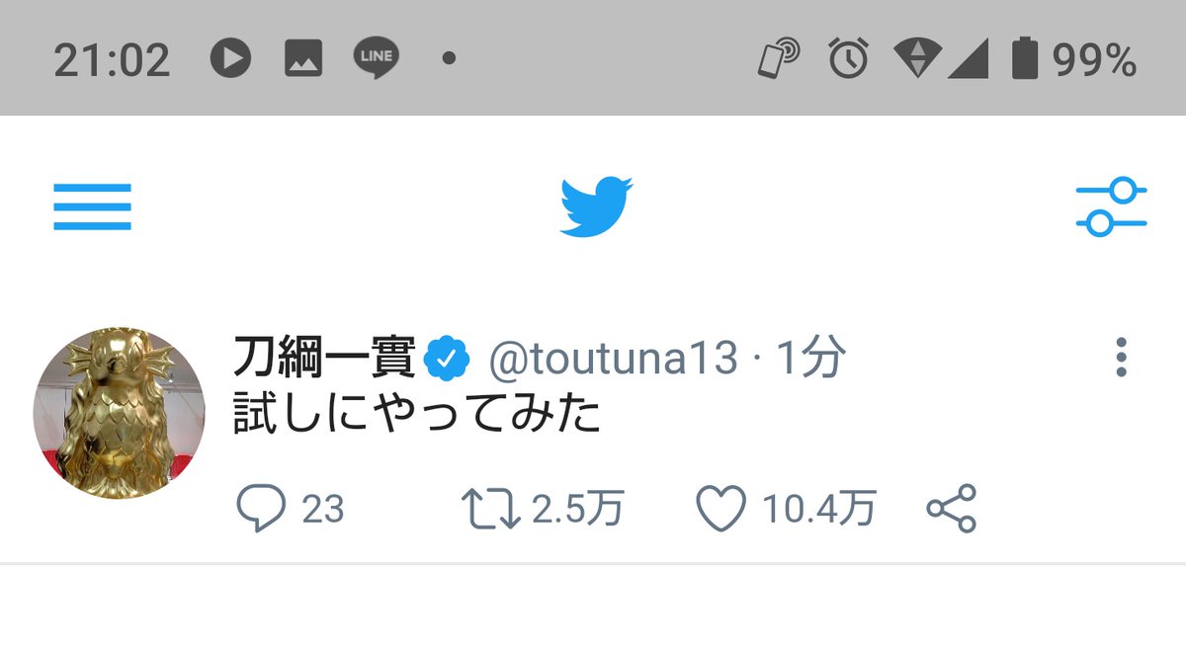Expand the tweet's three-dot options menu
The height and width of the screenshot is (648, 1186).
click(1121, 358)
